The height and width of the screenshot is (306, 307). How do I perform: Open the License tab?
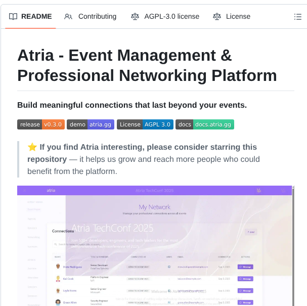coord(238,17)
